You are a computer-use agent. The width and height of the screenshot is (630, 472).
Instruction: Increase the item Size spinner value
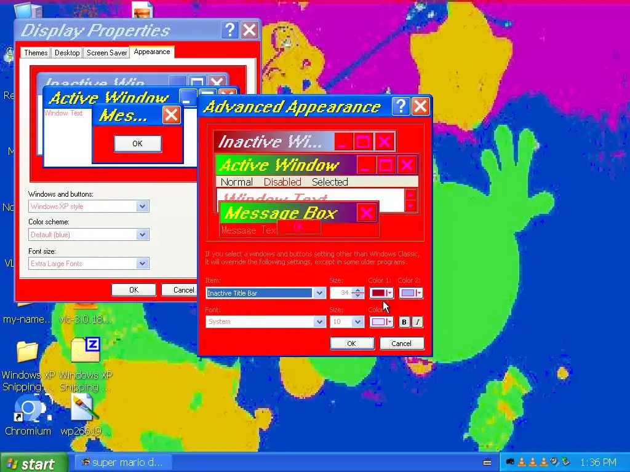tap(357, 290)
